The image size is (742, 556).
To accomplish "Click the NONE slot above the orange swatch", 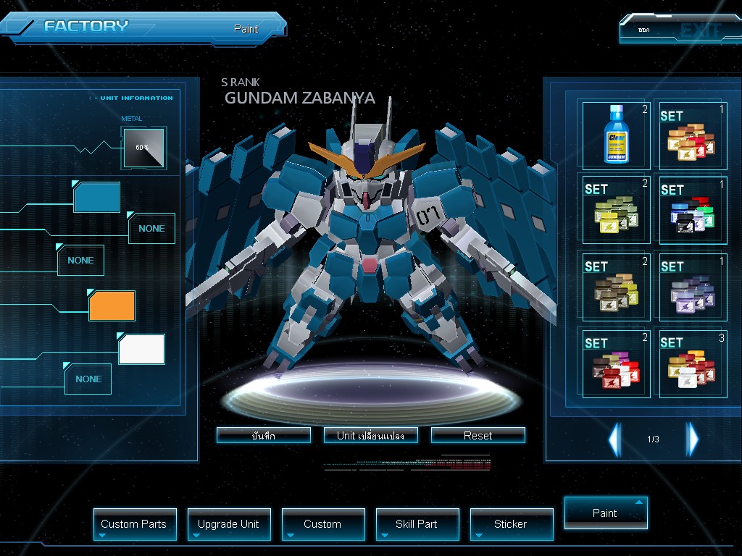I will pos(80,260).
